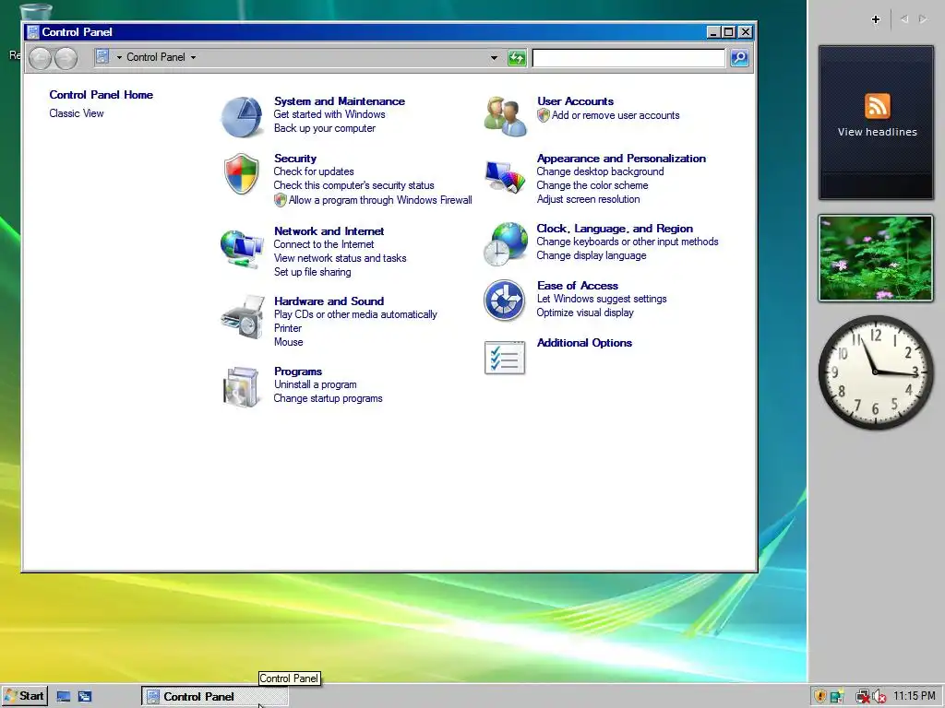Click the security alert shield tray icon

coord(820,697)
